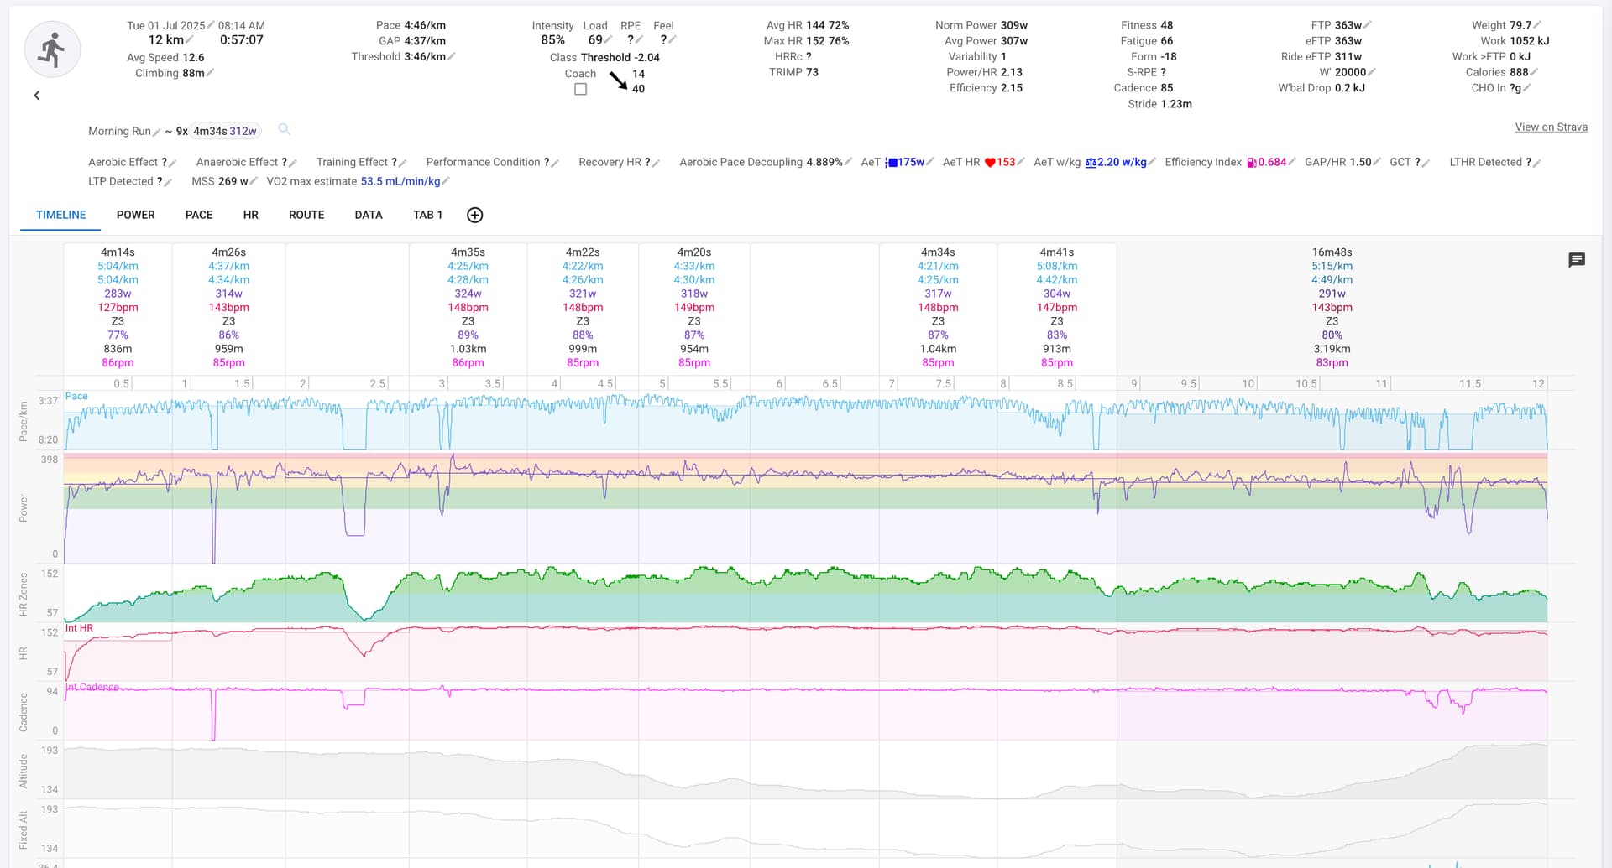Select the DATA tab
The width and height of the screenshot is (1612, 868).
368,215
